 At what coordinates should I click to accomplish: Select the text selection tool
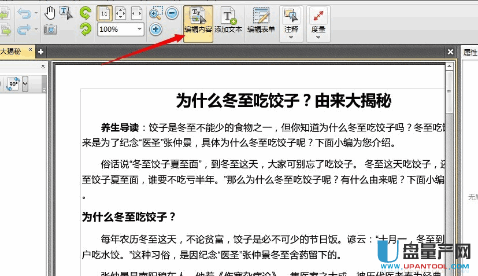click(66, 13)
